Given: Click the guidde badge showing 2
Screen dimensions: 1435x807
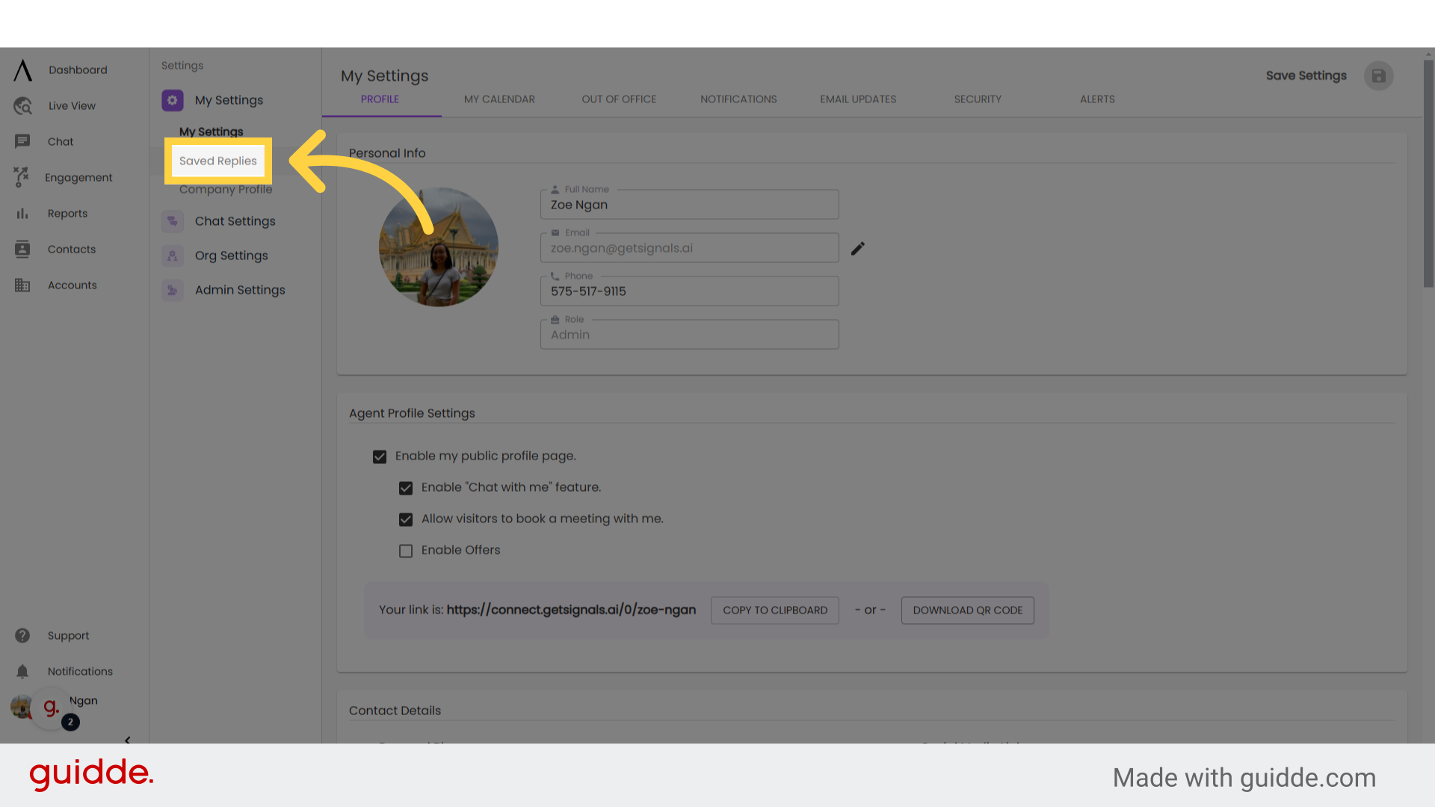Looking at the screenshot, I should point(71,722).
